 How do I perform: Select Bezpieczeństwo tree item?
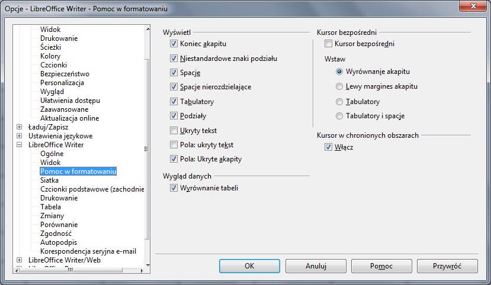pos(65,74)
